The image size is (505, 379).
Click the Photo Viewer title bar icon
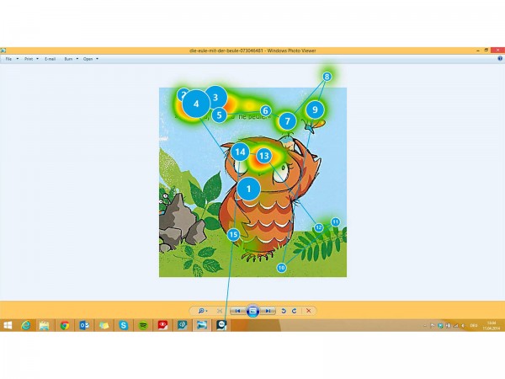pos(3,51)
